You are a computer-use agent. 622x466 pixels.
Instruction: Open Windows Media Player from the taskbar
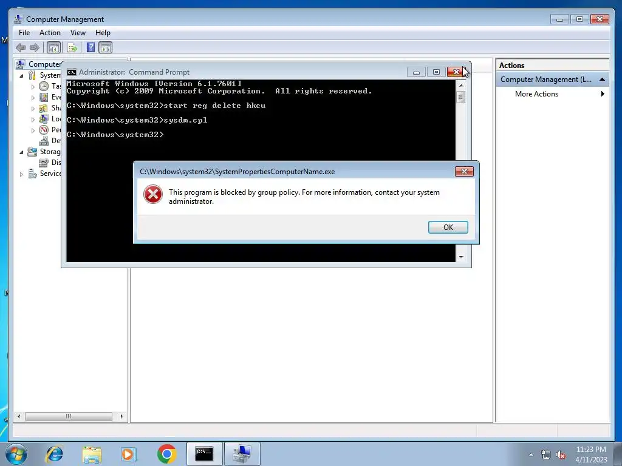pos(129,454)
